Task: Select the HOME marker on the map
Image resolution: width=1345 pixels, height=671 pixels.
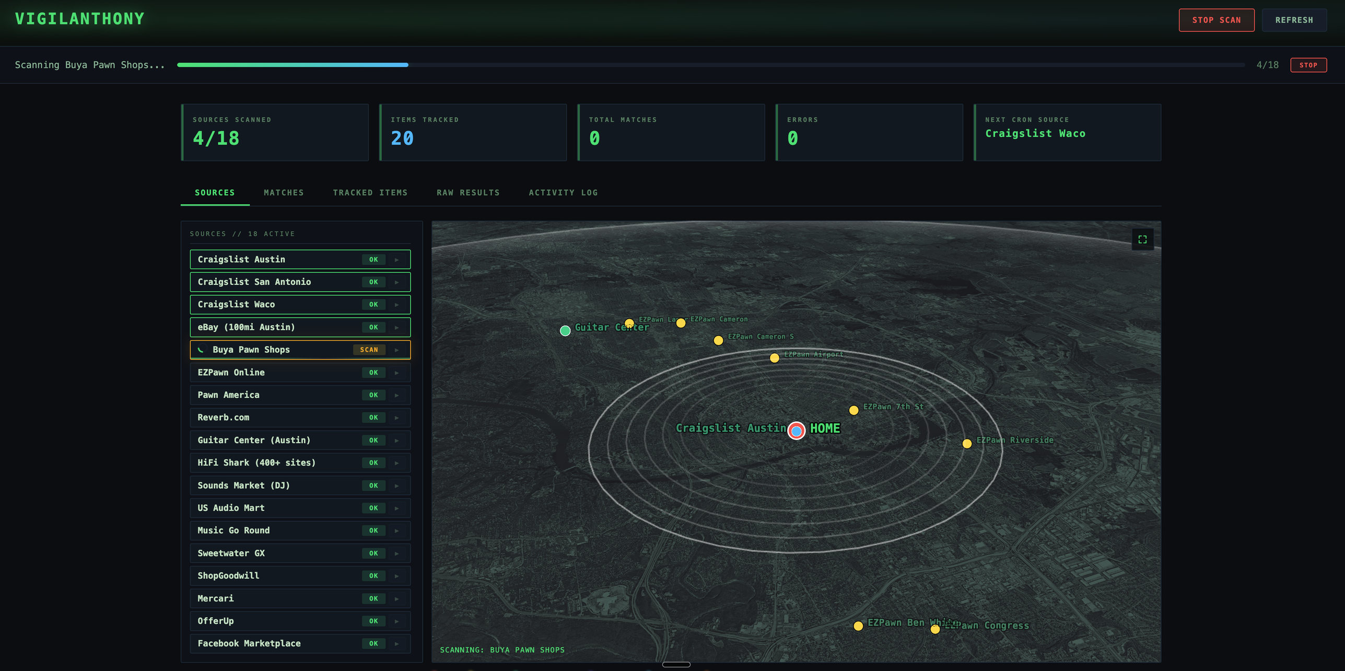Action: pos(796,430)
